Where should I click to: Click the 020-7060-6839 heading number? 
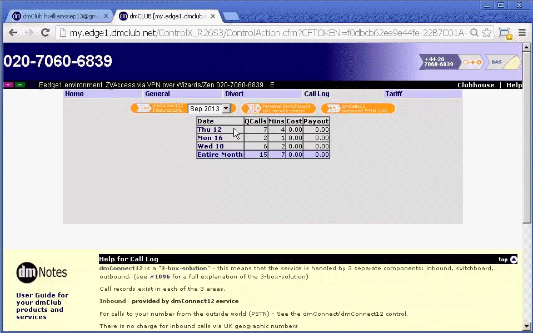point(58,61)
